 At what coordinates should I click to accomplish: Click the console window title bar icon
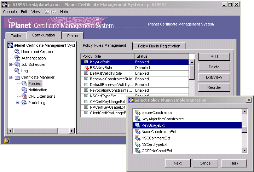coord(5,5)
